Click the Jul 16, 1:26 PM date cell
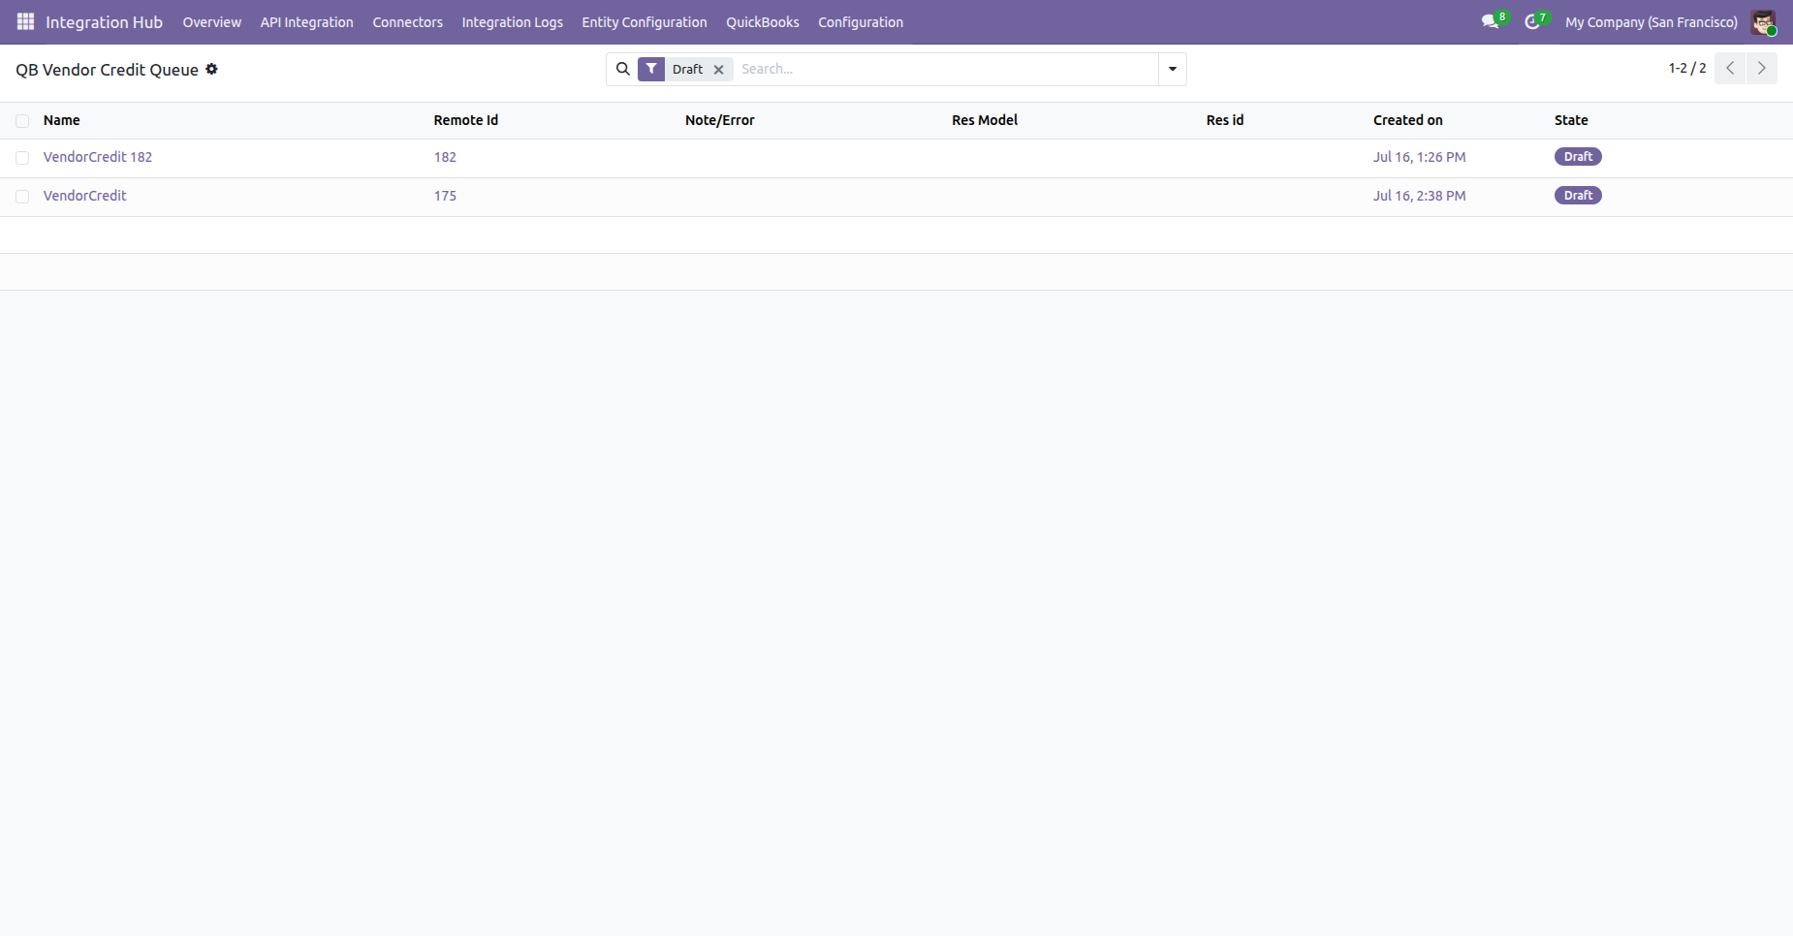 pyautogui.click(x=1419, y=157)
